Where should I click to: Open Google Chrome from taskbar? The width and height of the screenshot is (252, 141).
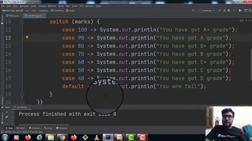62,137
